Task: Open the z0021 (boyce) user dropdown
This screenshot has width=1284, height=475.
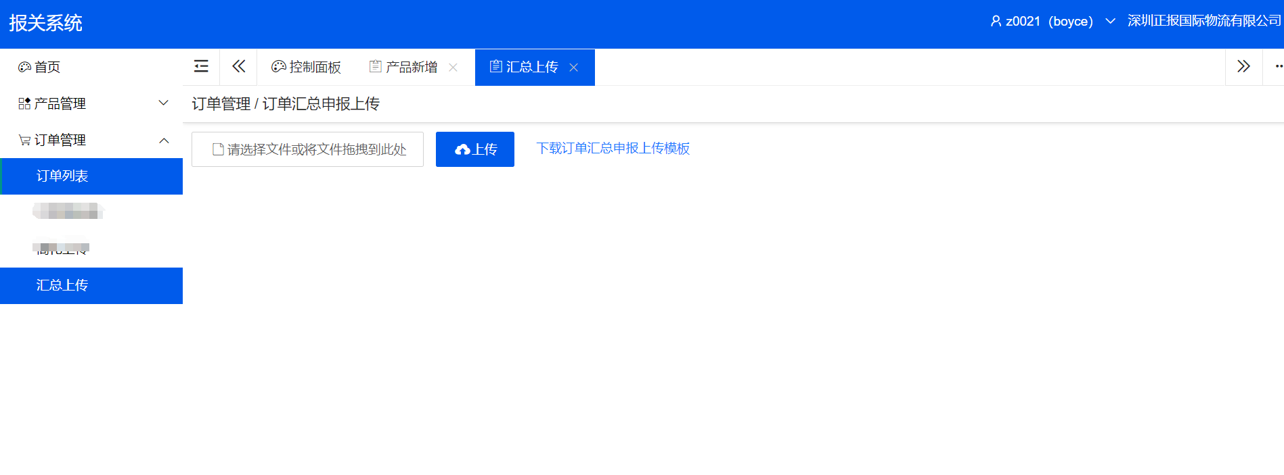Action: point(1053,21)
